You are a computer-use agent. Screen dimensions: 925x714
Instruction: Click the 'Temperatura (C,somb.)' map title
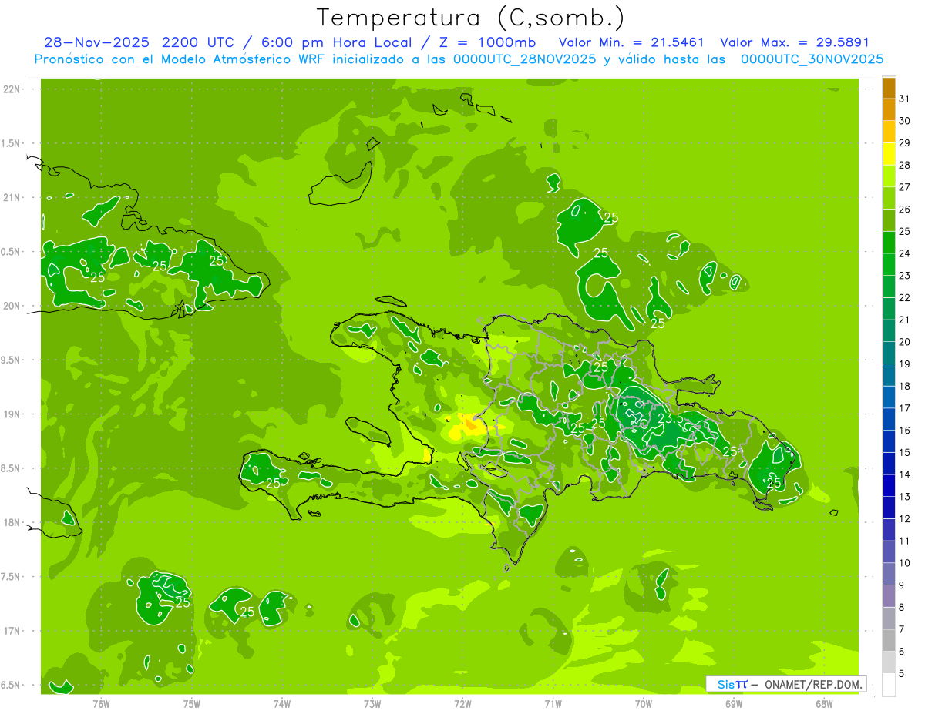pos(470,18)
